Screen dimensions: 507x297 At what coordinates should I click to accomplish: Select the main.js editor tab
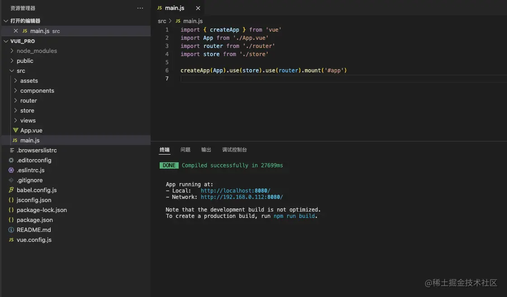point(178,8)
